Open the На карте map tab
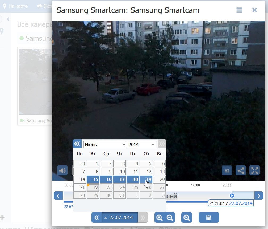 coord(15,6)
